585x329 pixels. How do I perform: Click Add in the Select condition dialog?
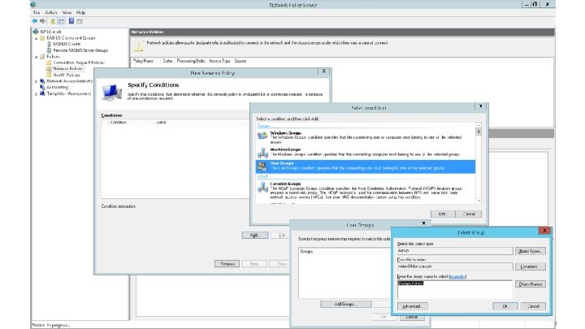443,214
